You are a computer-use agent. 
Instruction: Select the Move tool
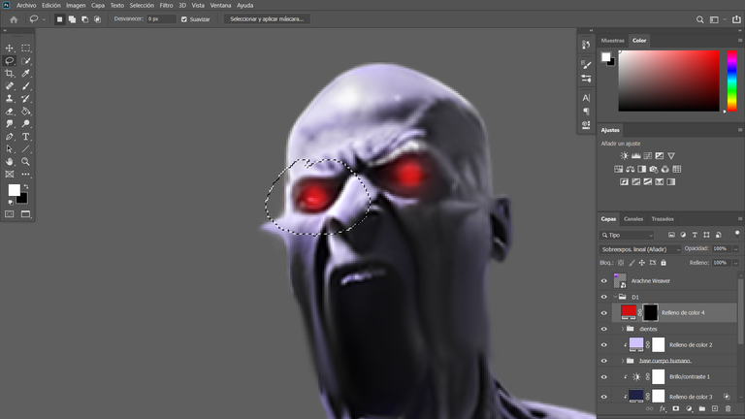[x=10, y=48]
